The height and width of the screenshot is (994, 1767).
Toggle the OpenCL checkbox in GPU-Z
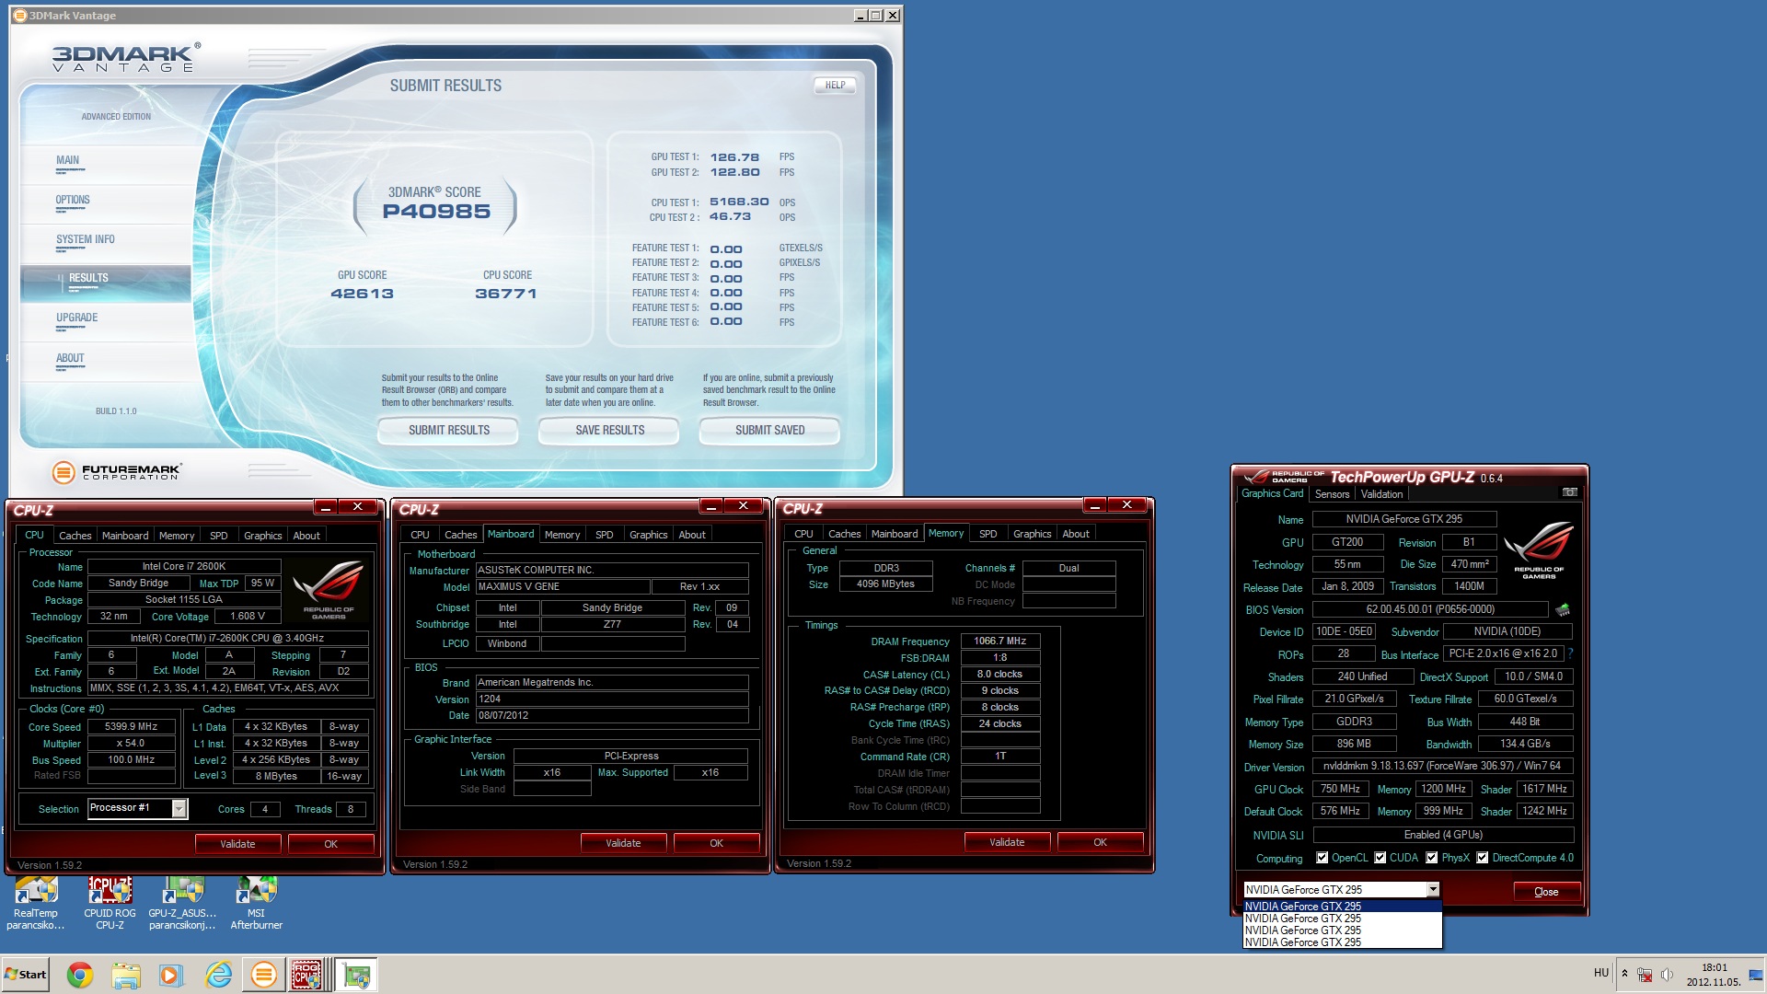tap(1322, 858)
